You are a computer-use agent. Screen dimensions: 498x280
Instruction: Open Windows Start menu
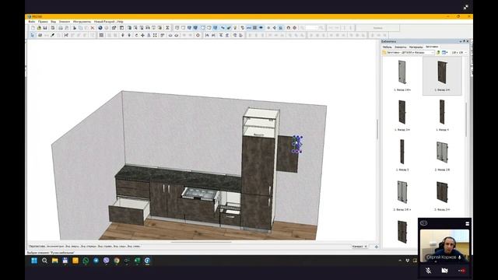34,261
